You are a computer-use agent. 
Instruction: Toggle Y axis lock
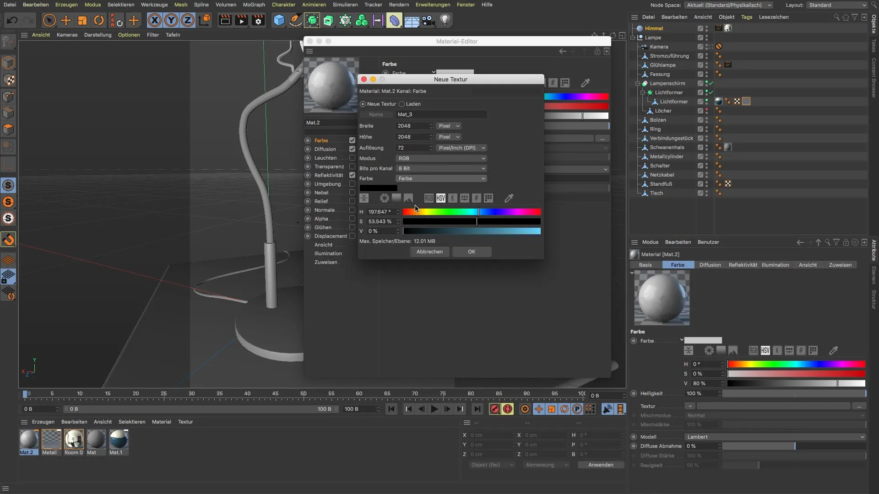click(171, 20)
